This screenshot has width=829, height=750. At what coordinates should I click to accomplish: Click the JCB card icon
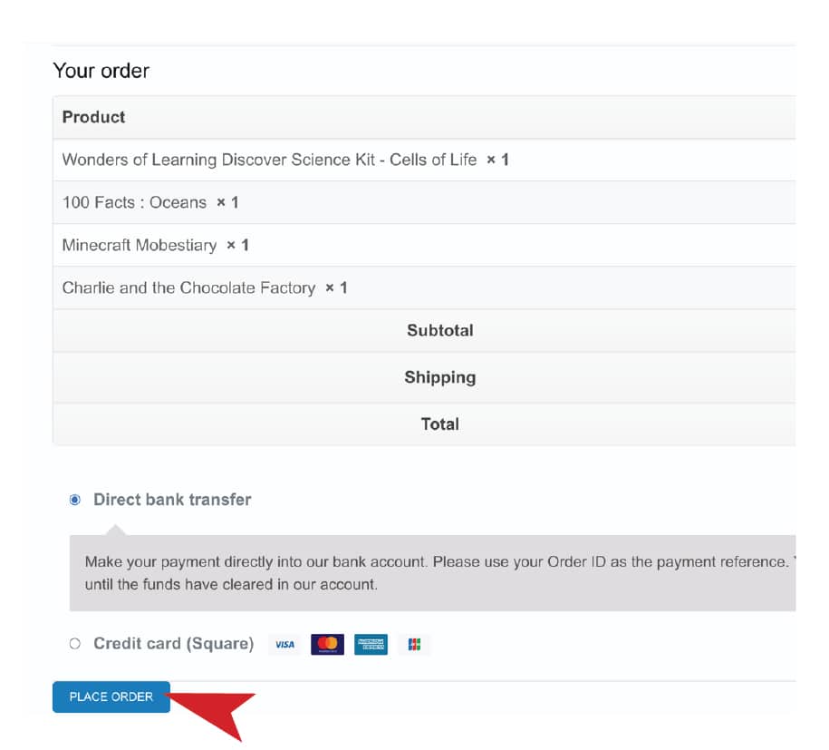414,644
